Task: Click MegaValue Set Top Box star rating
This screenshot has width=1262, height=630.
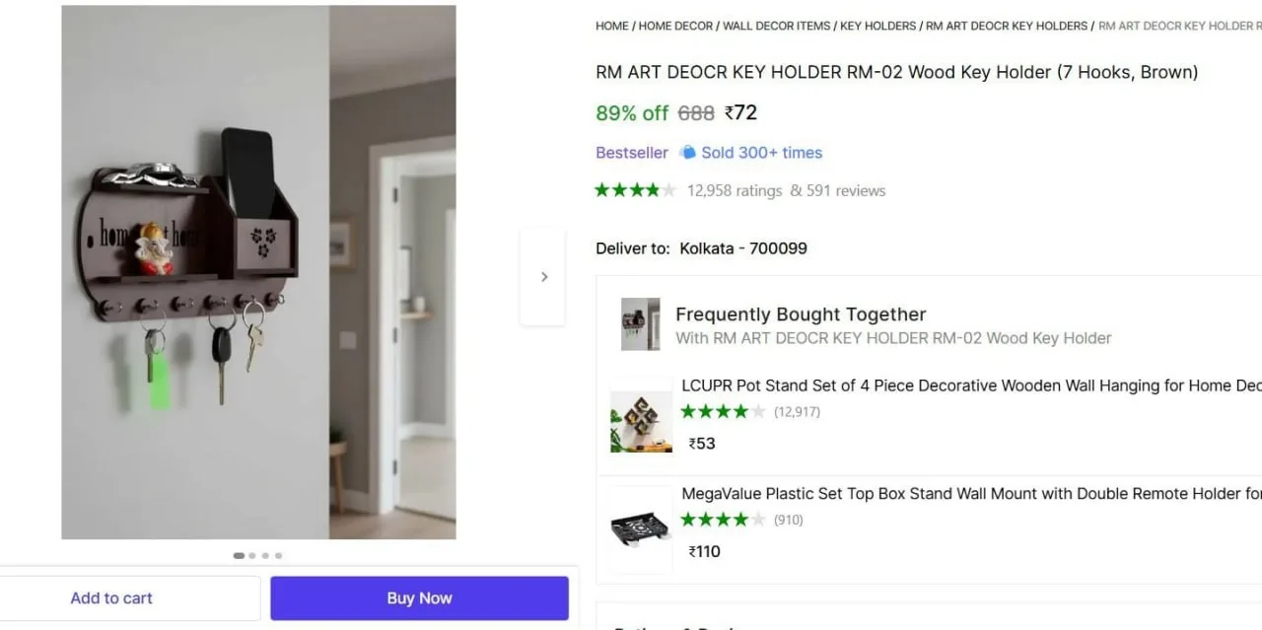Action: [x=723, y=520]
